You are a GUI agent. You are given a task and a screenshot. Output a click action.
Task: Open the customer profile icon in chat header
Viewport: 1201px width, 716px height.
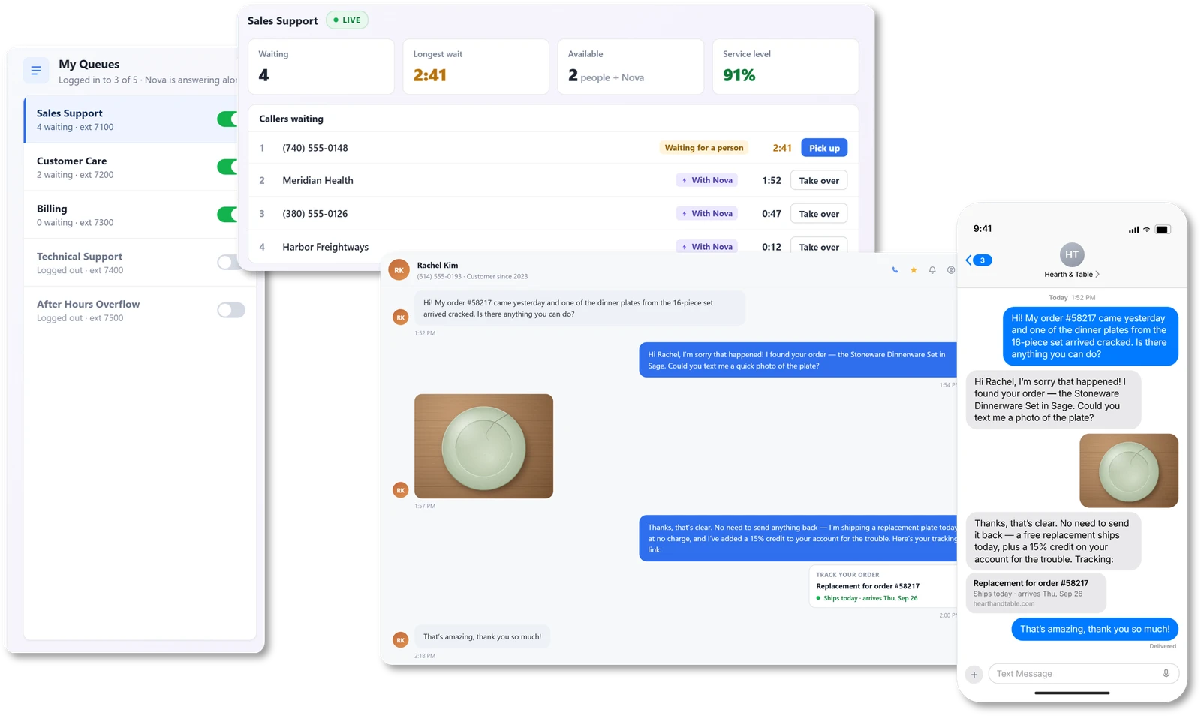click(951, 270)
